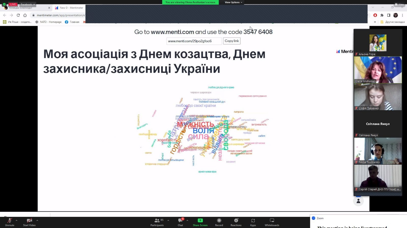Open the browser home page icon

[25, 15]
